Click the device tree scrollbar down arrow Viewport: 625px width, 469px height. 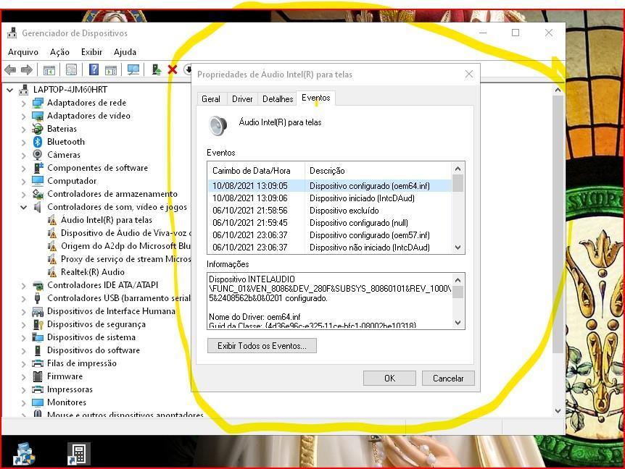558,410
